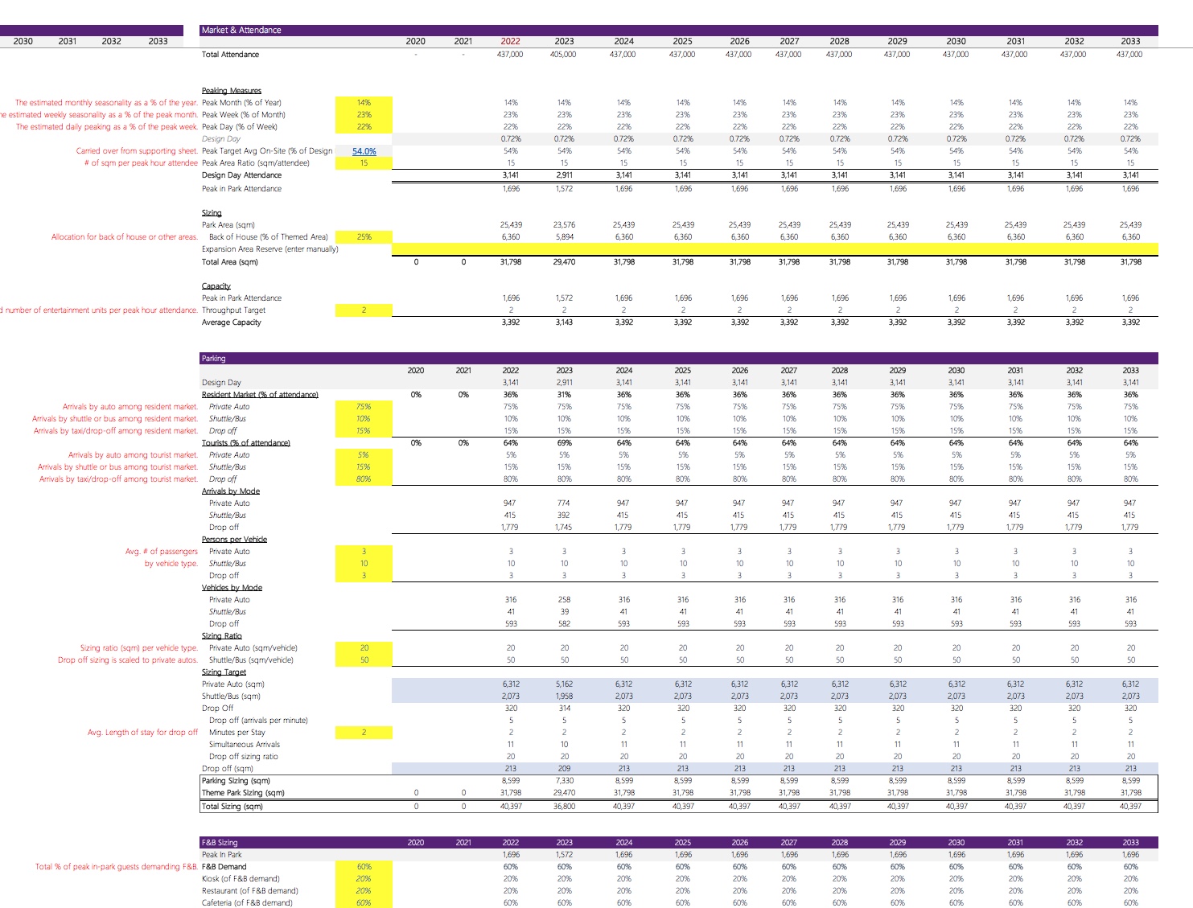Select the yellow Peak Month 14% input cell

coord(364,103)
